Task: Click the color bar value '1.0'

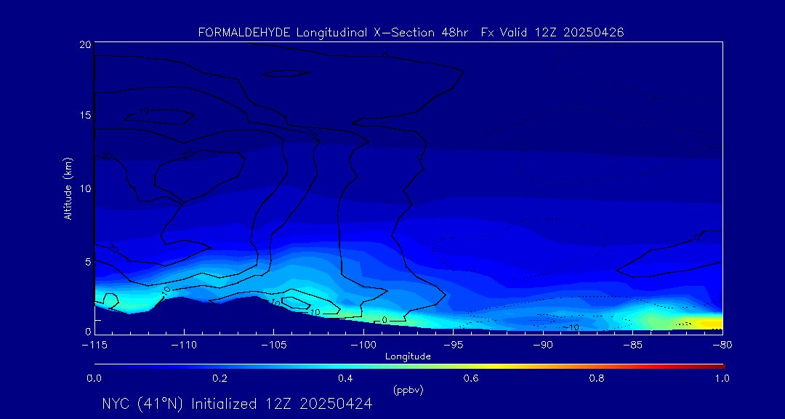Action: [722, 379]
